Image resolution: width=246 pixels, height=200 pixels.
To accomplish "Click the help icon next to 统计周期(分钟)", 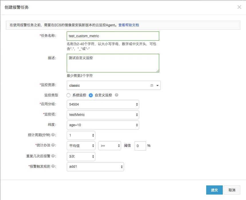I will 53,135.
